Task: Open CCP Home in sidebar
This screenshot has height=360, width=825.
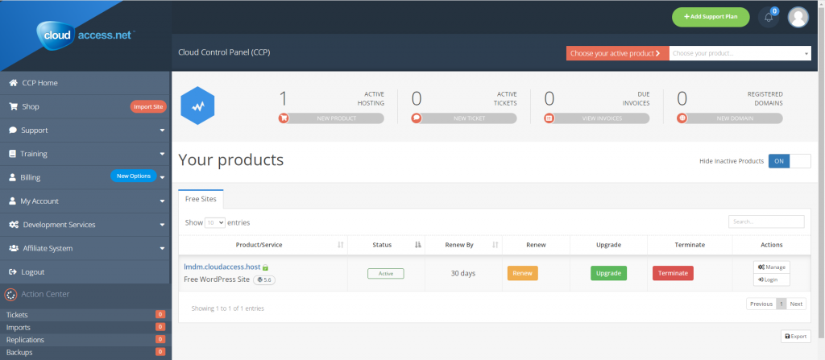Action: 39,83
